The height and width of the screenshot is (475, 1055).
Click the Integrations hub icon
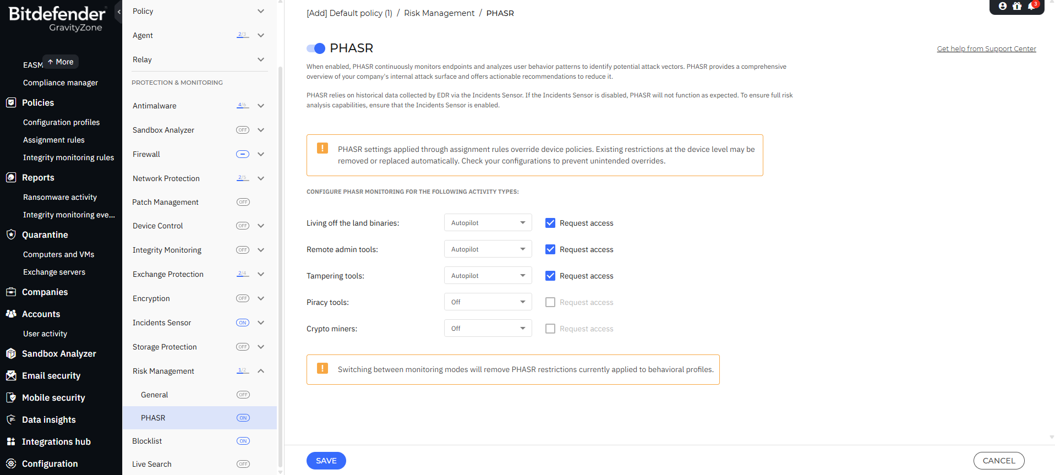coord(11,441)
